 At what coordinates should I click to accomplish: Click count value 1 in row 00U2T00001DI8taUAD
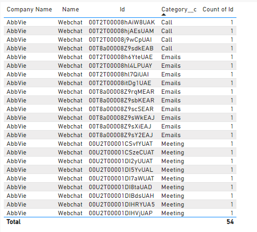[232, 187]
